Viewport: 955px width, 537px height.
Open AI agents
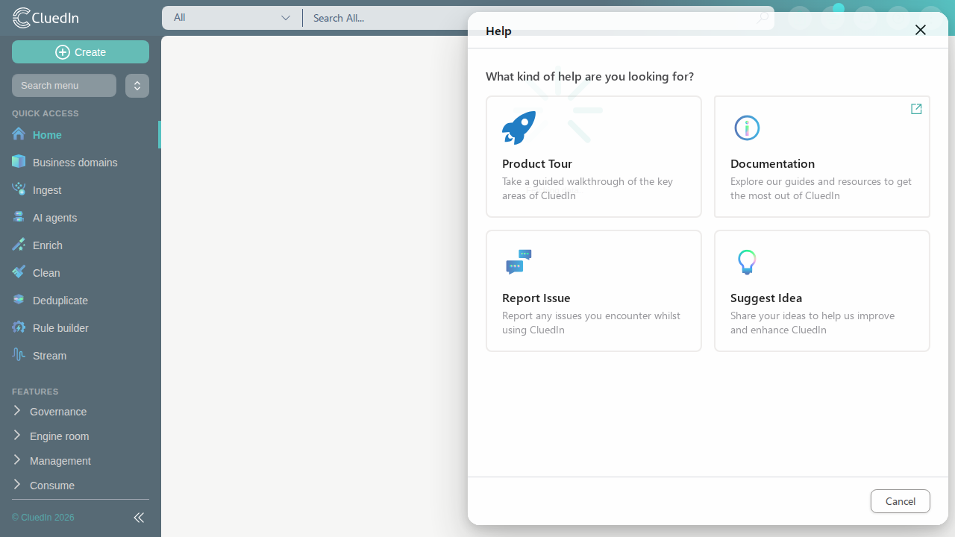coord(81,218)
